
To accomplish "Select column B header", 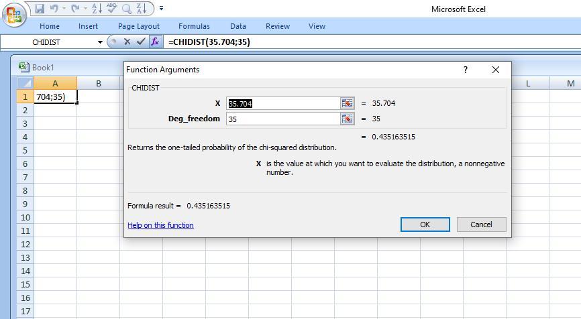I will (x=99, y=83).
